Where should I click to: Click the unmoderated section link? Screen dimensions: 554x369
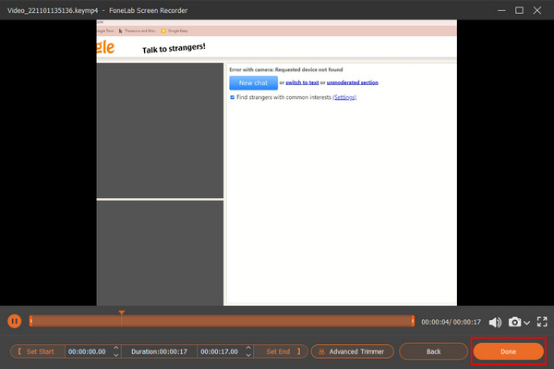(x=353, y=82)
